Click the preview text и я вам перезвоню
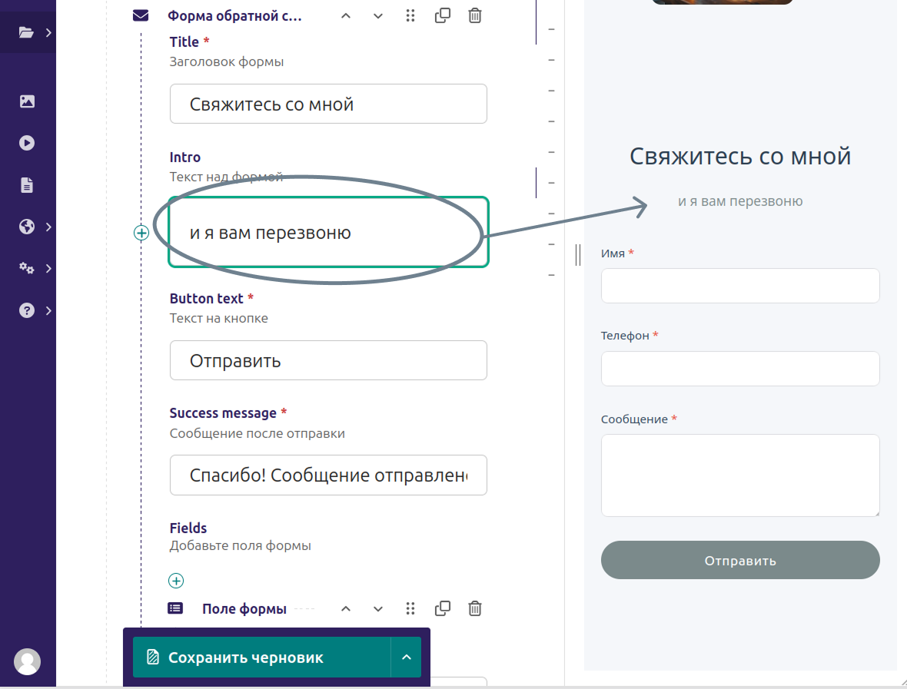Screen dimensions: 907x689 [740, 201]
